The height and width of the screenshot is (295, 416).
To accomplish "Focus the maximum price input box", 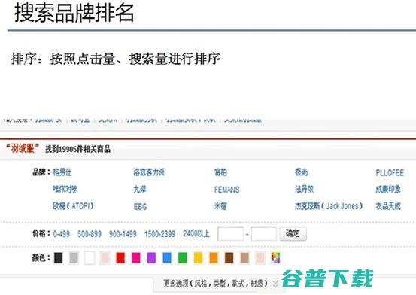I will (264, 233).
